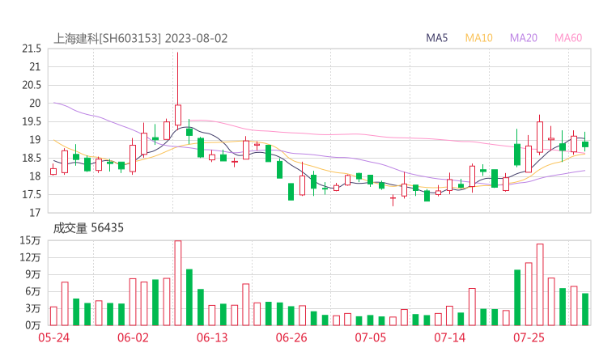Click the 06-13 date axis label

point(212,337)
